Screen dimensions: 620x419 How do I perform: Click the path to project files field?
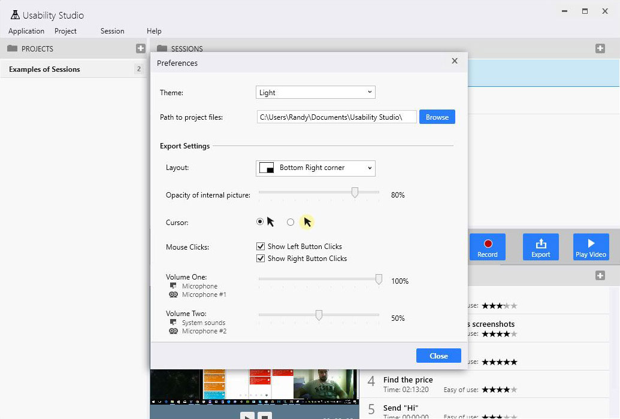(x=337, y=117)
